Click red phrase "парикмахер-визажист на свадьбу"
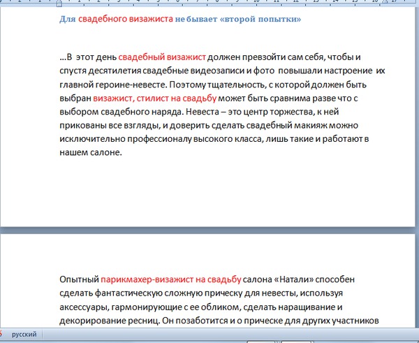 click(171, 279)
